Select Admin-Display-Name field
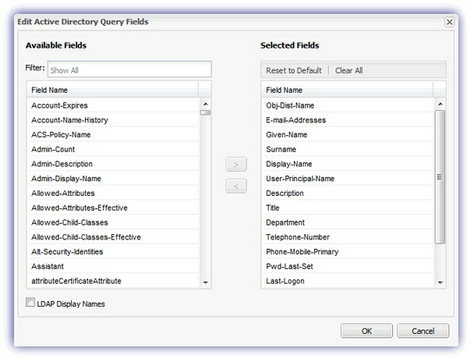 coord(113,179)
